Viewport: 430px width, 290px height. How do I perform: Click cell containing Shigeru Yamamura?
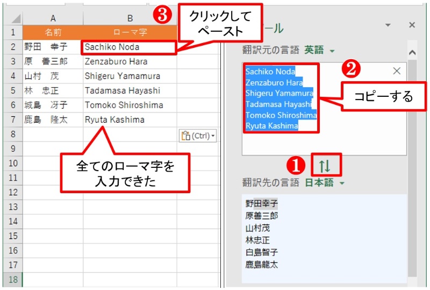pyautogui.click(x=130, y=76)
